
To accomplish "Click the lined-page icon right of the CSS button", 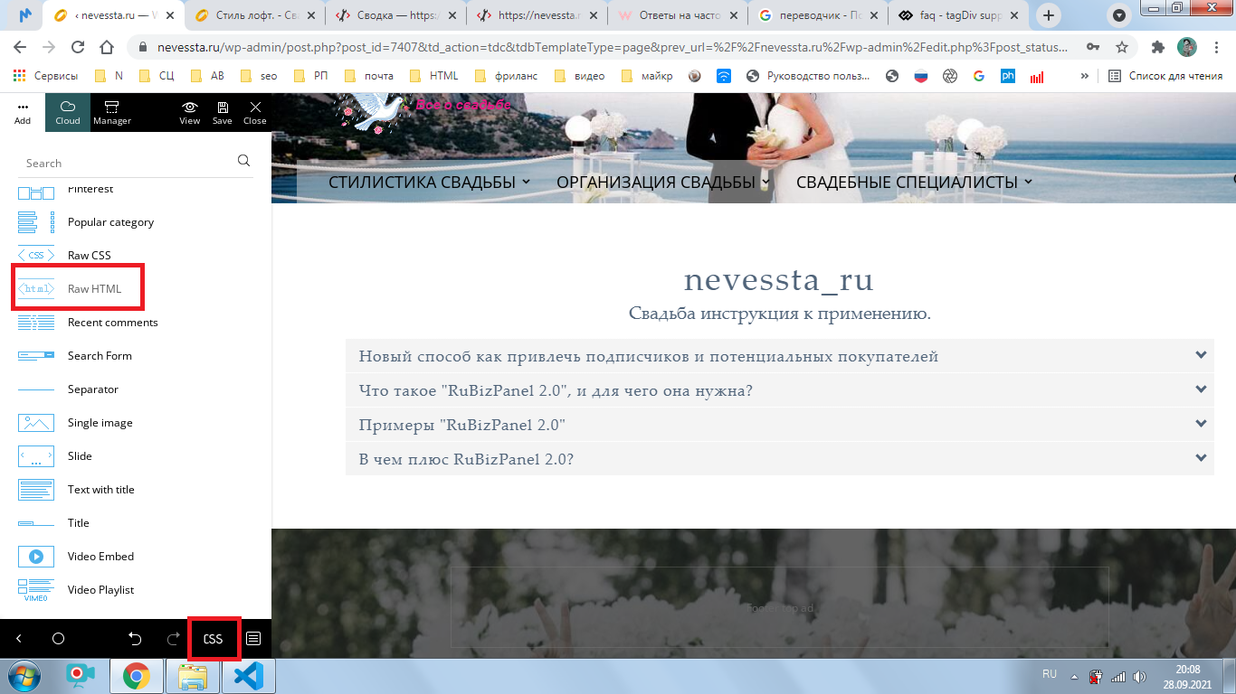I will (x=253, y=639).
